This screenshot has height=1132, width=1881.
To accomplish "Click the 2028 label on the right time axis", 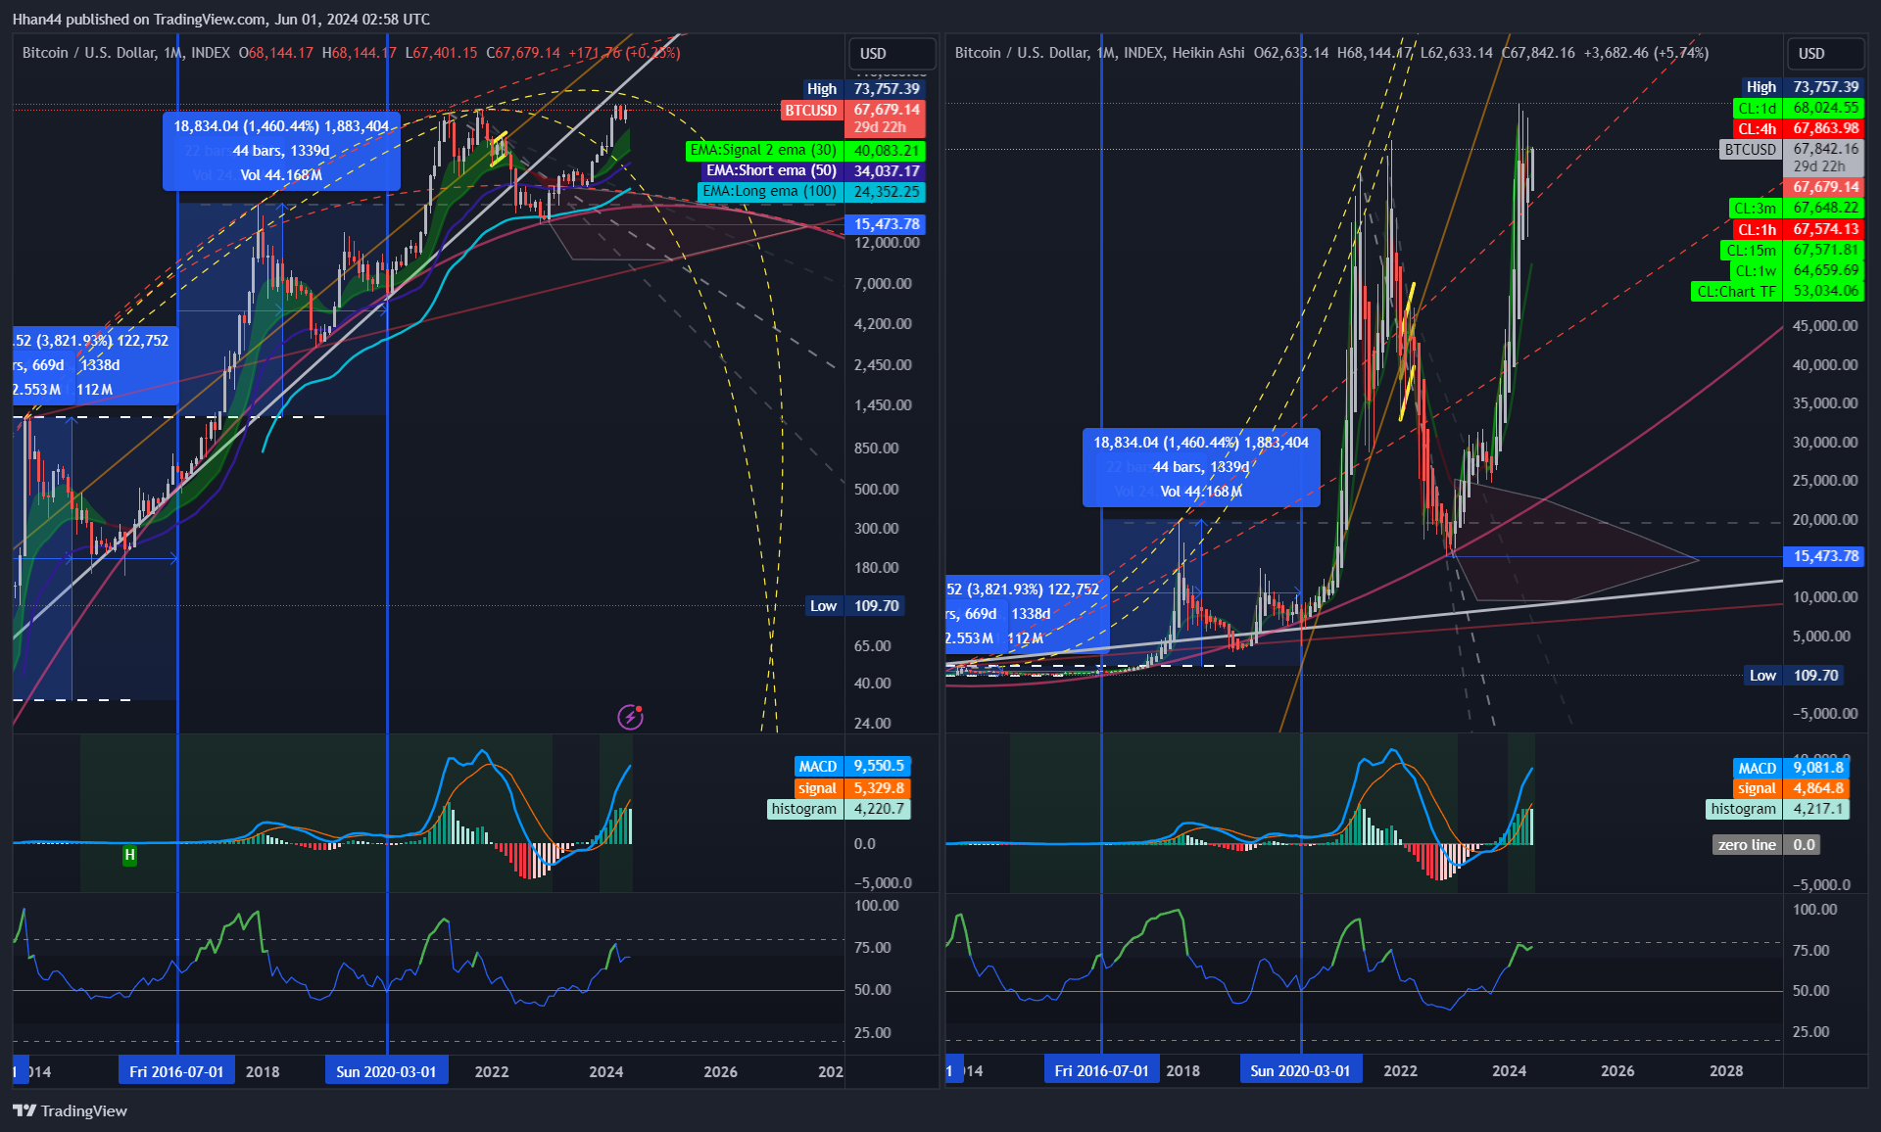I will pos(1726,1070).
